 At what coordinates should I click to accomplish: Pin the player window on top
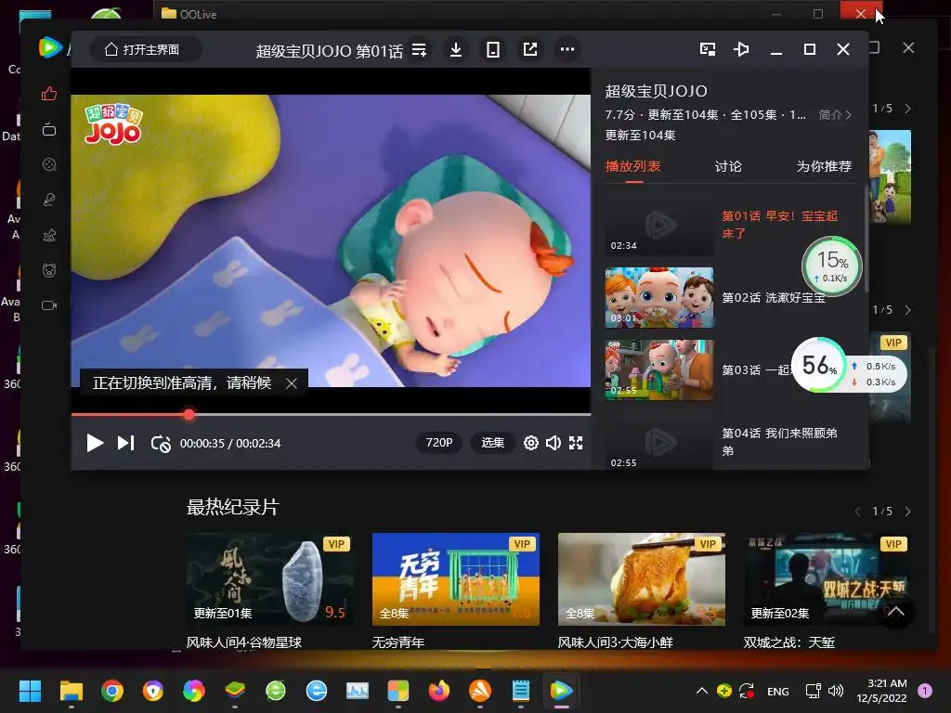click(741, 49)
